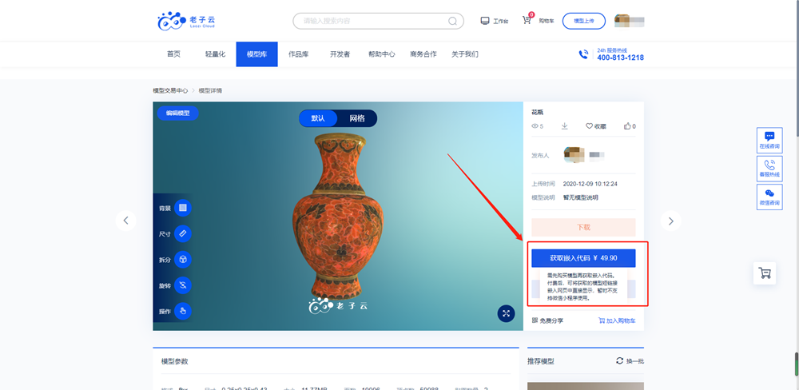This screenshot has width=799, height=390.
Task: Open the 关于我们 nav item
Action: coord(465,54)
